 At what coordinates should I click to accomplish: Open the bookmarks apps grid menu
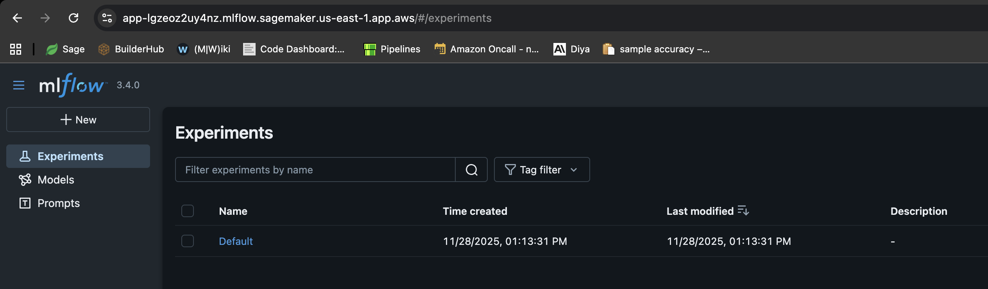point(16,49)
